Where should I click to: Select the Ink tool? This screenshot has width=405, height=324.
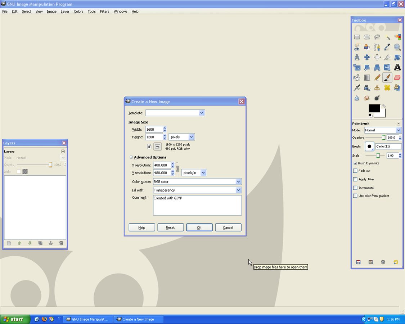click(x=367, y=87)
